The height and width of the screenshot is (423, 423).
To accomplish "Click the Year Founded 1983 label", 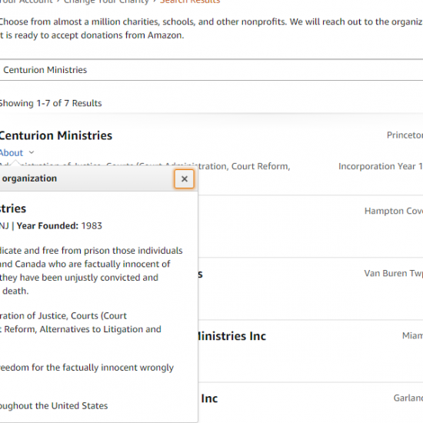I will [59, 226].
